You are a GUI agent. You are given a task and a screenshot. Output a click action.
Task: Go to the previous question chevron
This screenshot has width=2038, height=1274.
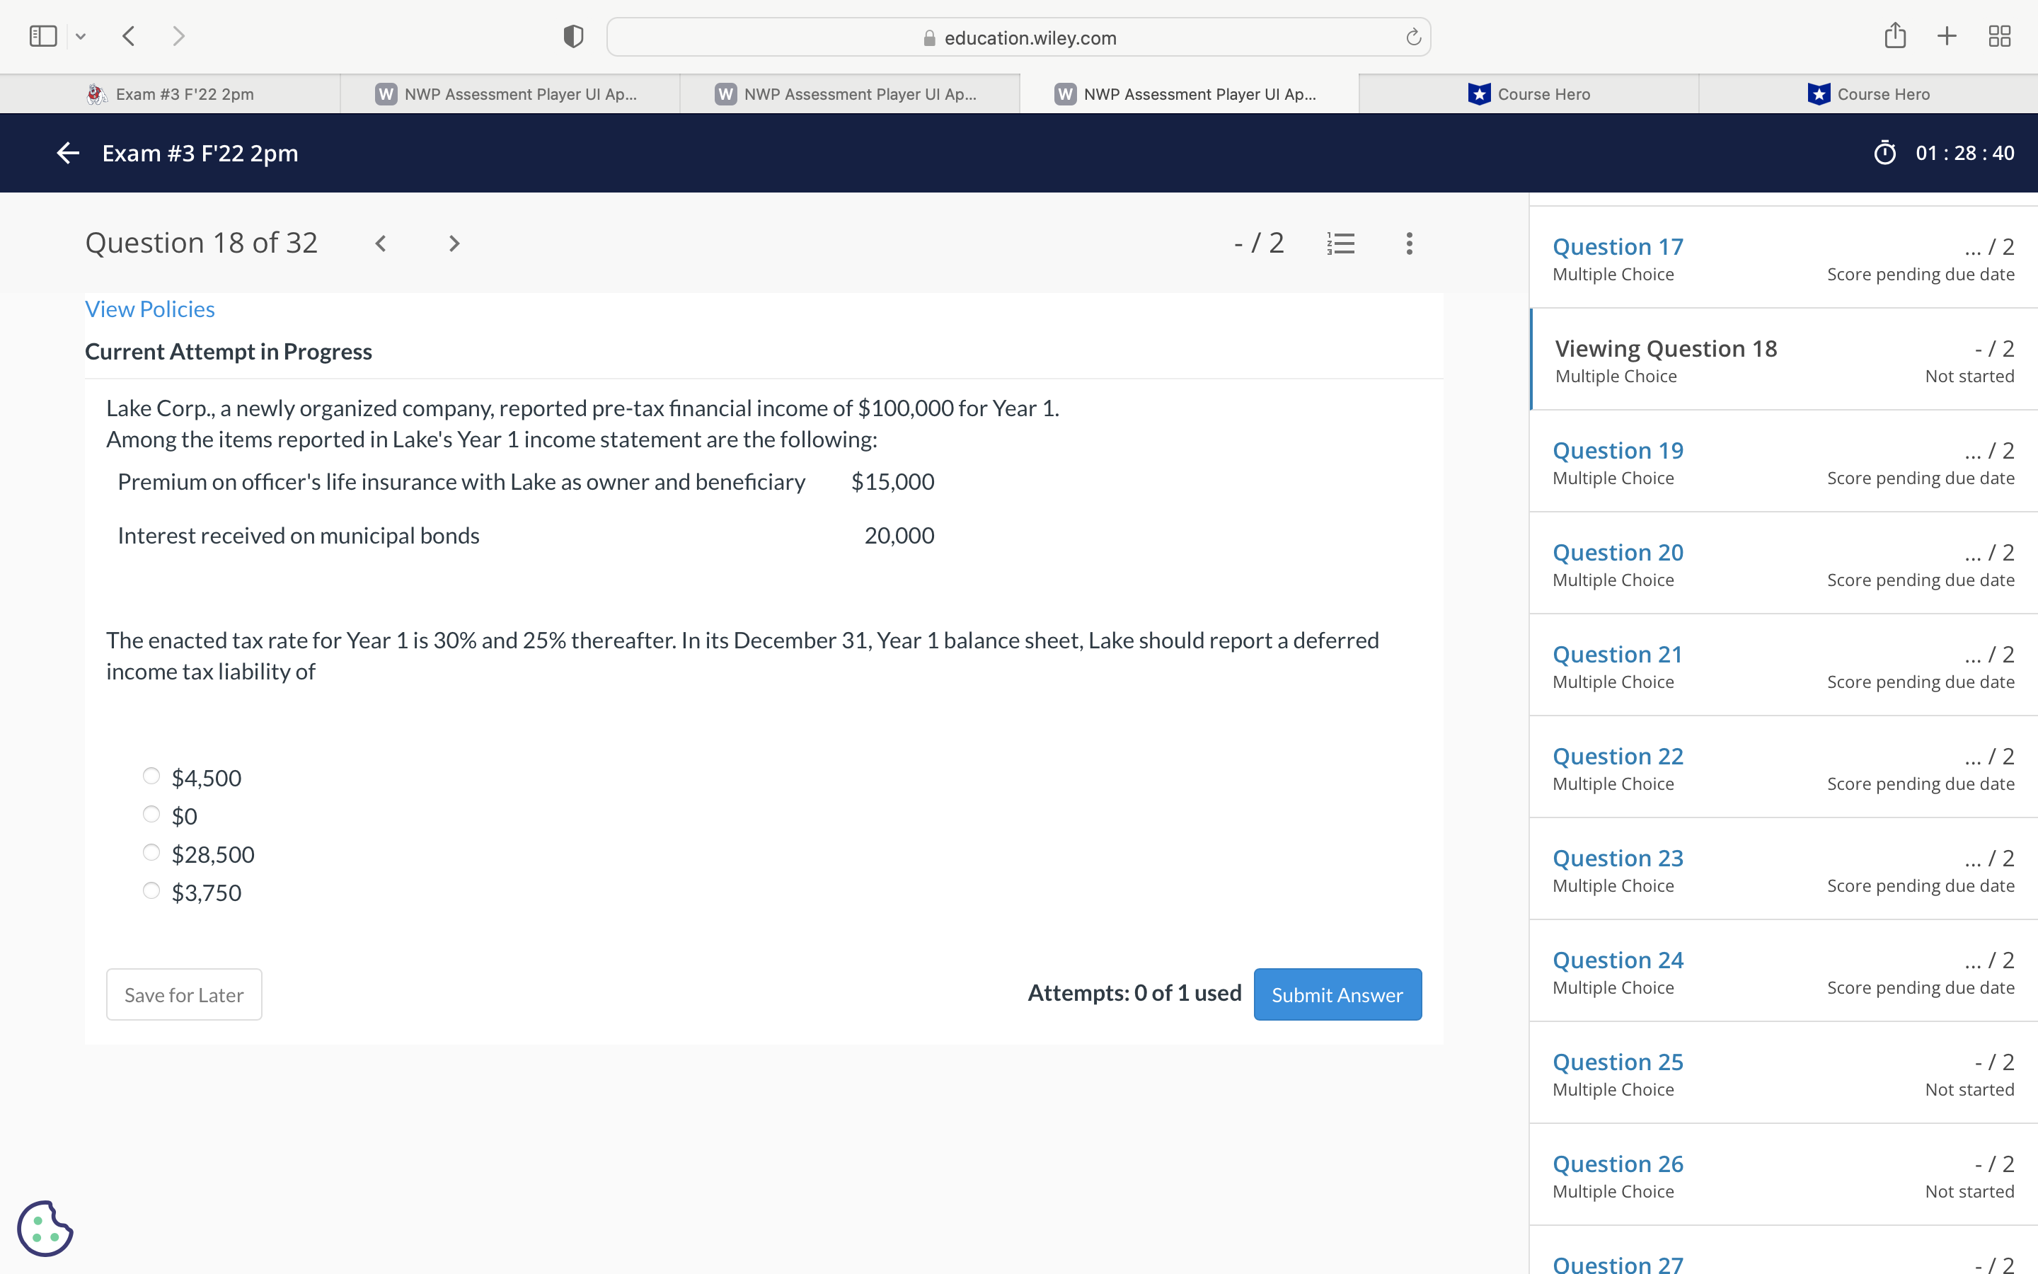click(381, 243)
